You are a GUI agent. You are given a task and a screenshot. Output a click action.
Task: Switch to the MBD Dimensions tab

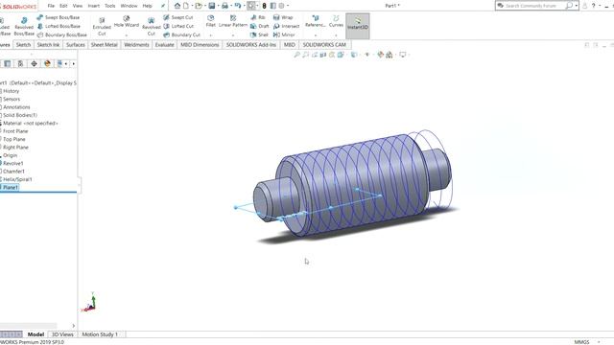point(200,45)
